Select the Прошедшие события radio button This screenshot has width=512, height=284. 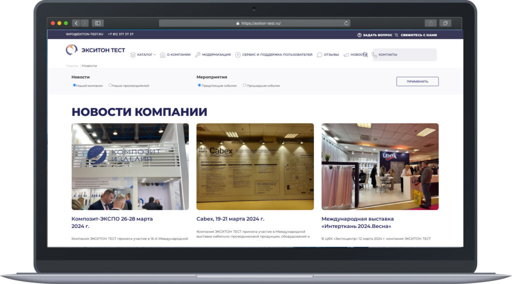tap(244, 85)
